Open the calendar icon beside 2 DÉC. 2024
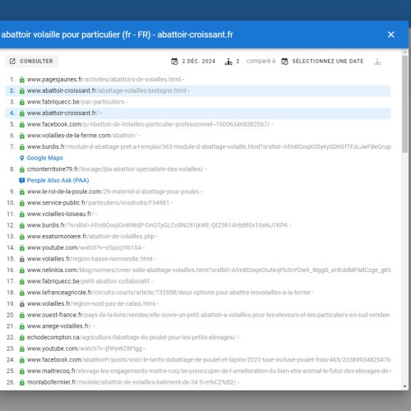 click(x=174, y=62)
